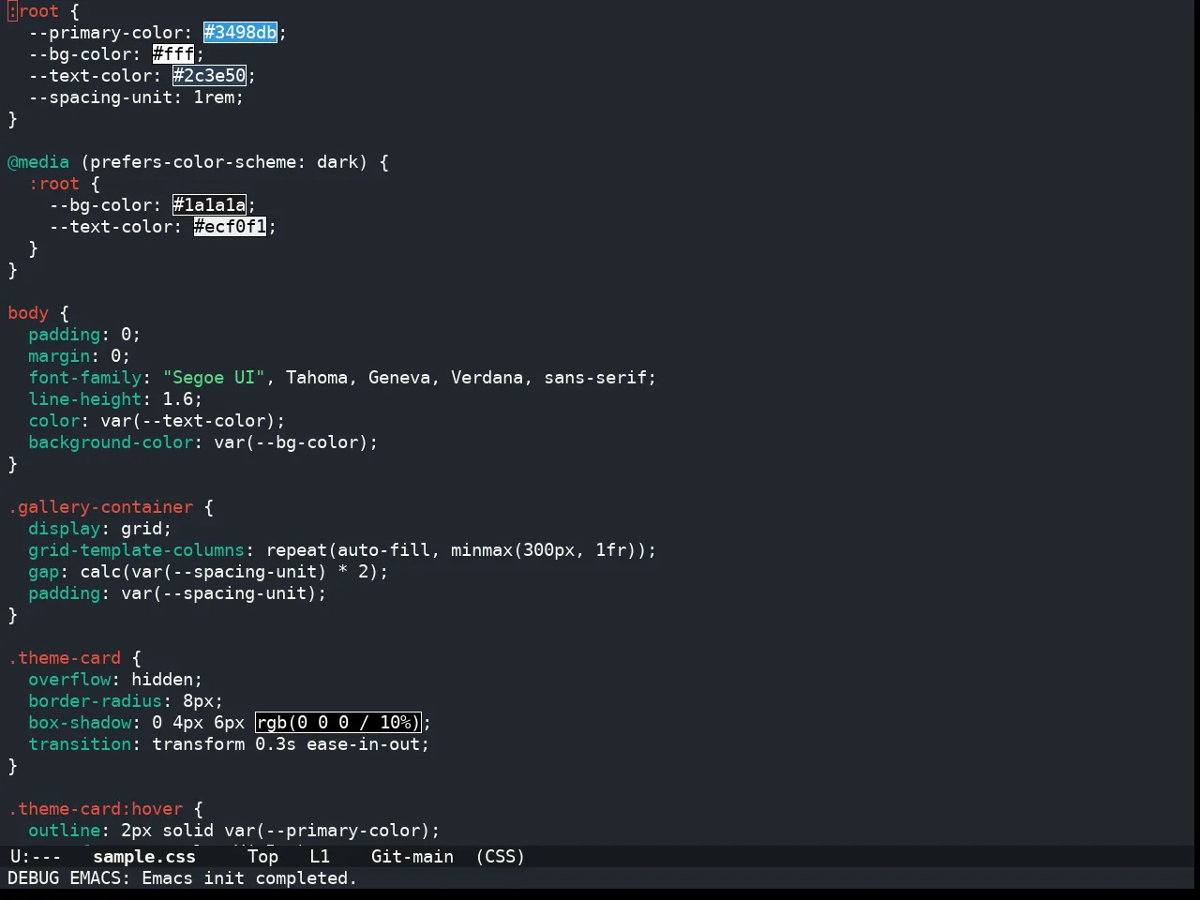Click the "Segoe UI" string

pyautogui.click(x=215, y=378)
